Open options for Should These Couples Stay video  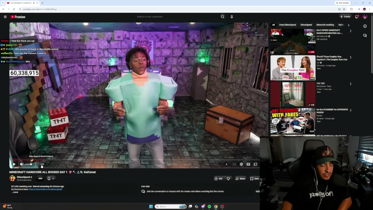coord(351,57)
